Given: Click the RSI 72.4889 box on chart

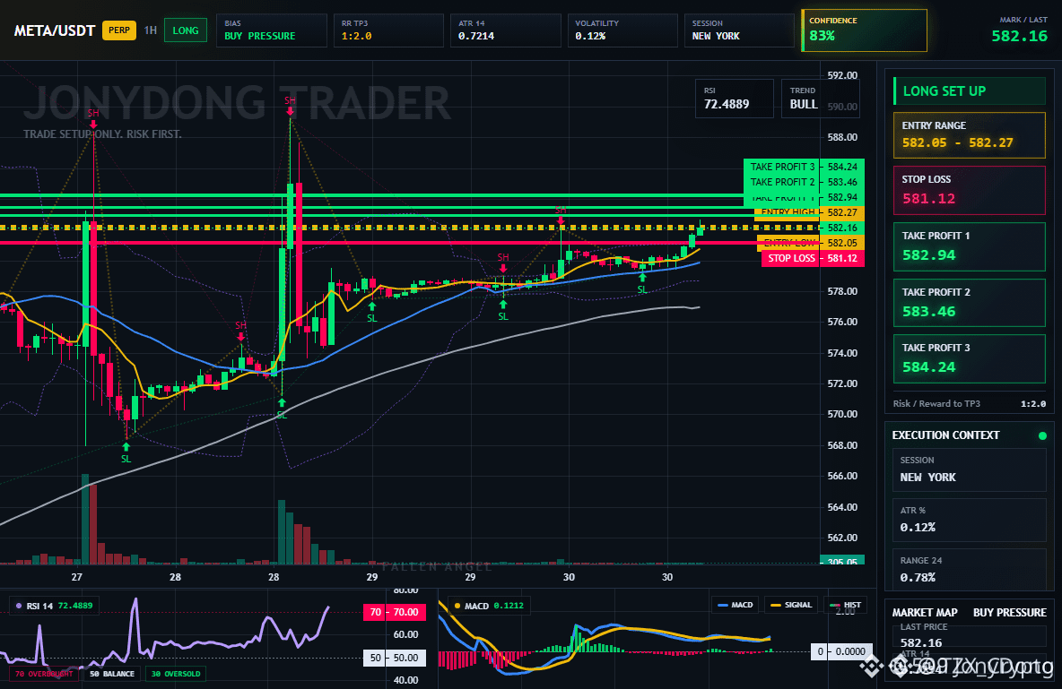Looking at the screenshot, I should (x=735, y=99).
